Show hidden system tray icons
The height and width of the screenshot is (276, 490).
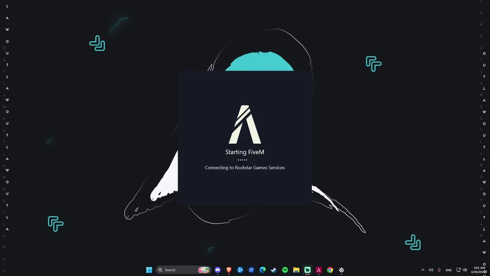point(423,270)
